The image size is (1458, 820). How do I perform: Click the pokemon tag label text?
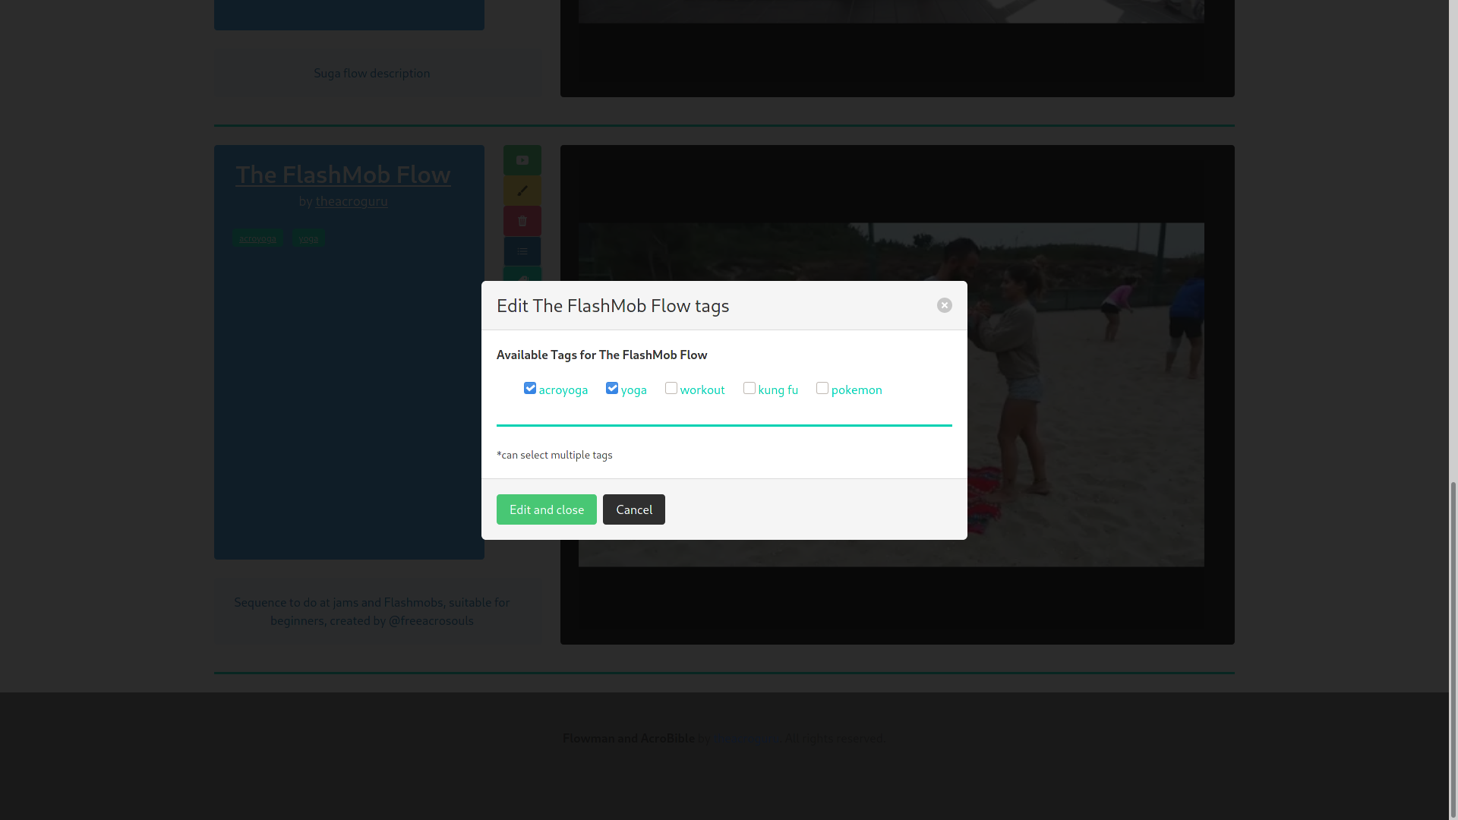pyautogui.click(x=856, y=390)
